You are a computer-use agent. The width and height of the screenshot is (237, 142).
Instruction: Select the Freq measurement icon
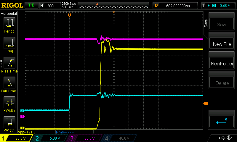click(9, 43)
